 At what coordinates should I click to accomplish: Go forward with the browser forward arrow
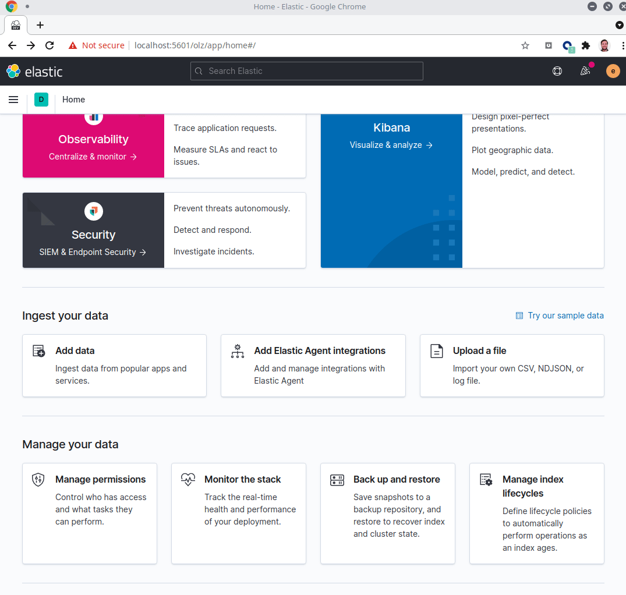pos(31,45)
